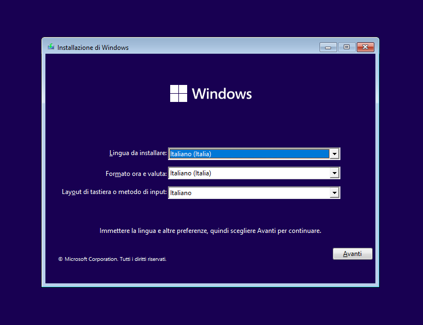Open the Layout di tastiera dropdown arrow
The height and width of the screenshot is (325, 423).
(x=334, y=193)
